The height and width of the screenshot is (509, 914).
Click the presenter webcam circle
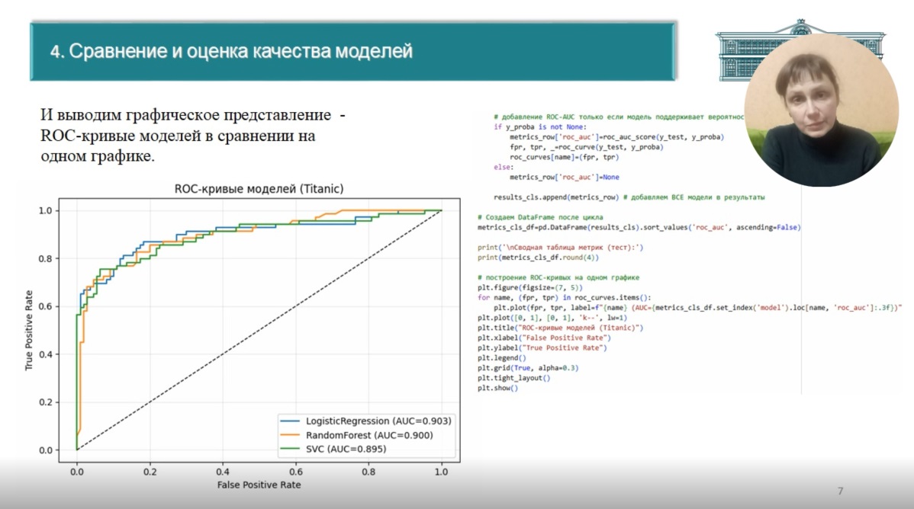coord(822,110)
